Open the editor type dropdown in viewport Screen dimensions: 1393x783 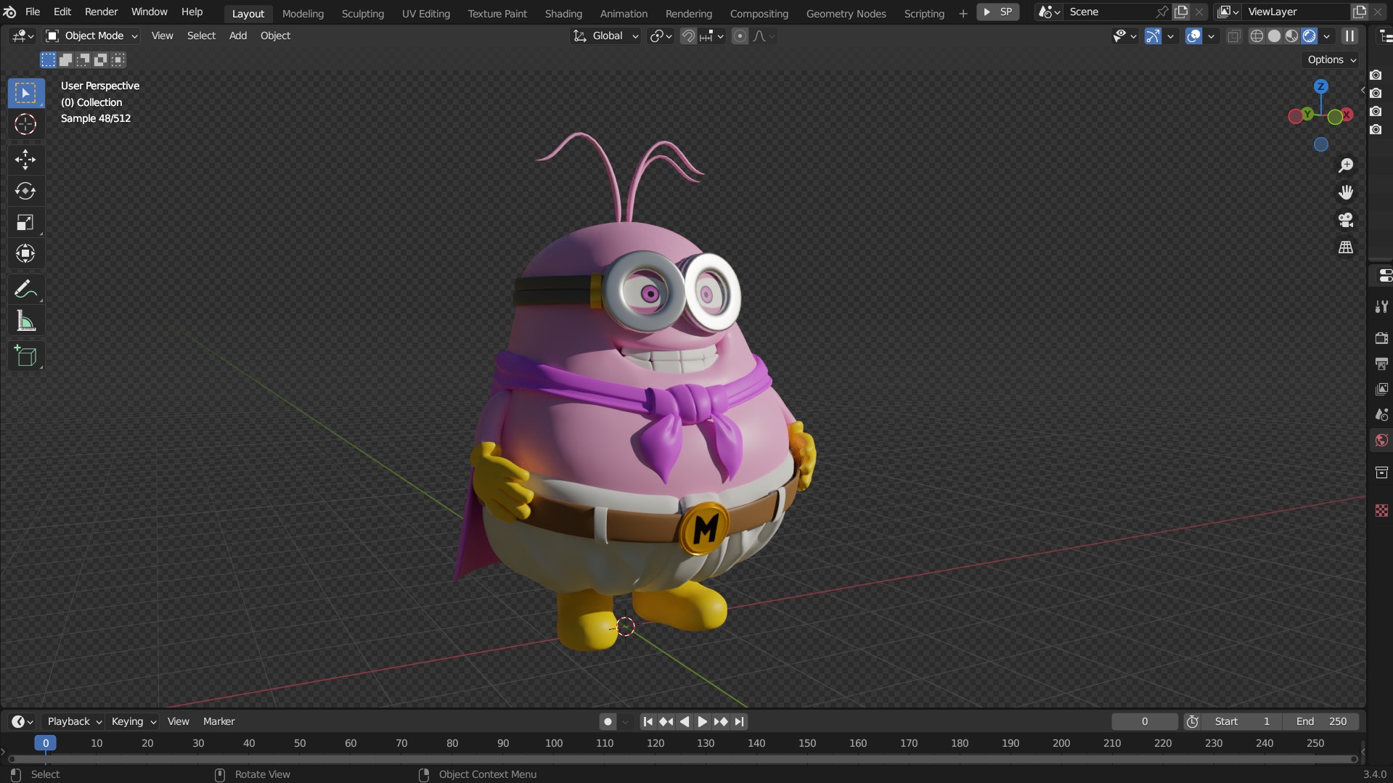pos(23,36)
